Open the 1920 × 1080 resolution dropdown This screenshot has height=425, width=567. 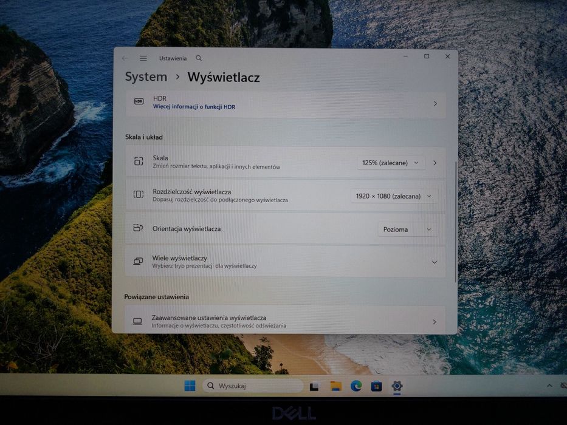tap(394, 196)
